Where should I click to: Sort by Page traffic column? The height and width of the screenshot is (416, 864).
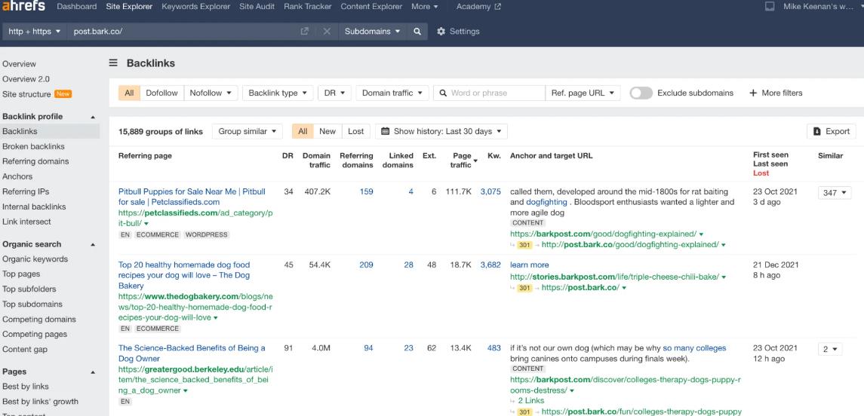coord(462,160)
